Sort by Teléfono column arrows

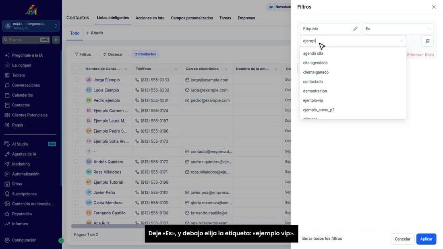point(176,69)
